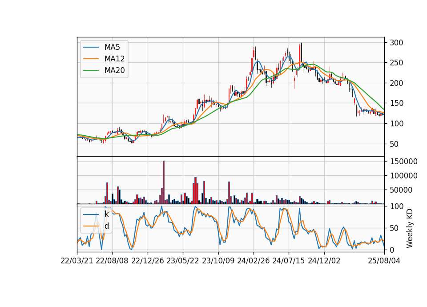Click the 100000 volume axis label
Screen dimensions: 427x307
pyautogui.click(x=403, y=176)
